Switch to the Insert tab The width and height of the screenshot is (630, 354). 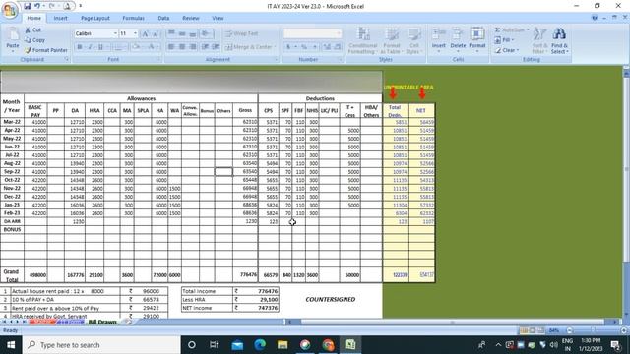point(60,18)
